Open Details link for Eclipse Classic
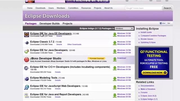Image resolution: width=180 pixels, height=101 pixels. (x=59, y=44)
